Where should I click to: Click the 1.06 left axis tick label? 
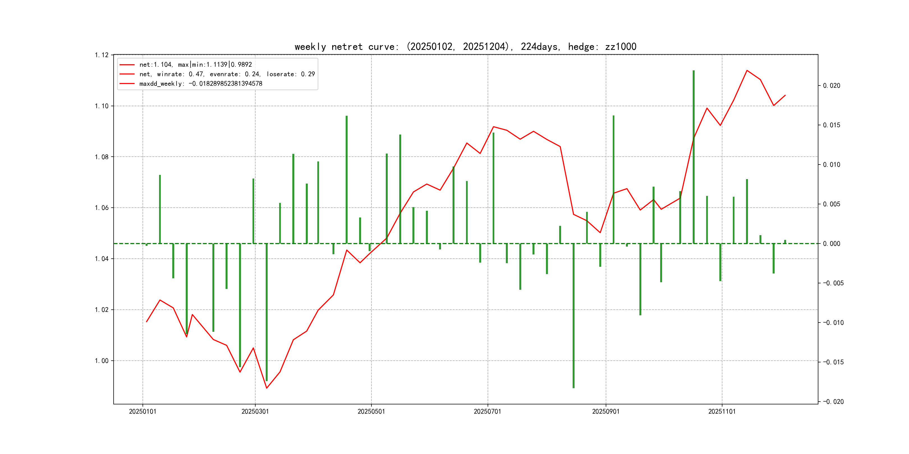102,208
